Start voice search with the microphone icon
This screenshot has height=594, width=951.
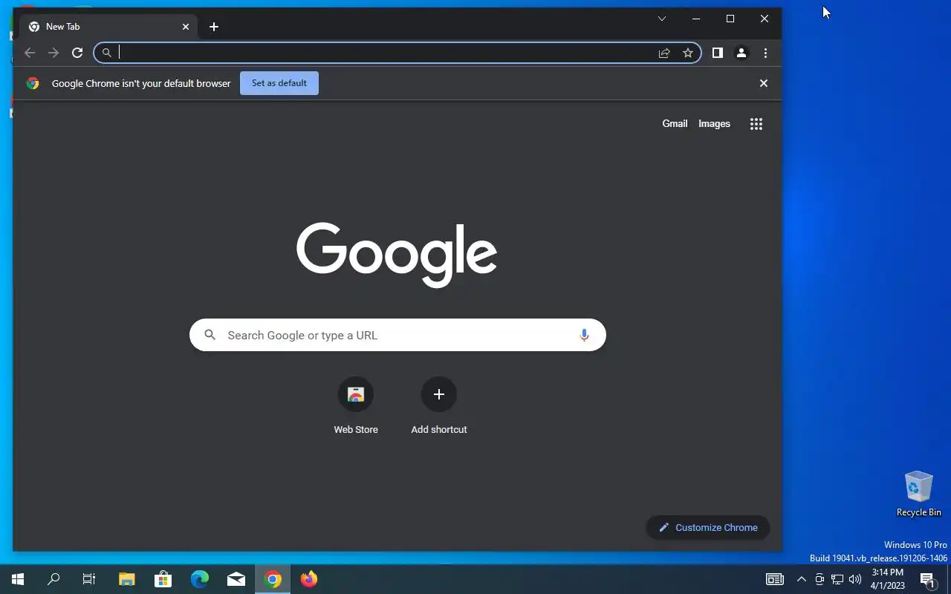[x=584, y=335]
